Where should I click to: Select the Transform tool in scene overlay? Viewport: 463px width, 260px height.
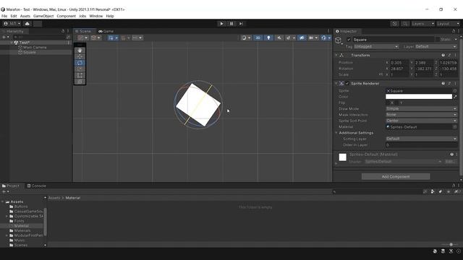[x=80, y=82]
